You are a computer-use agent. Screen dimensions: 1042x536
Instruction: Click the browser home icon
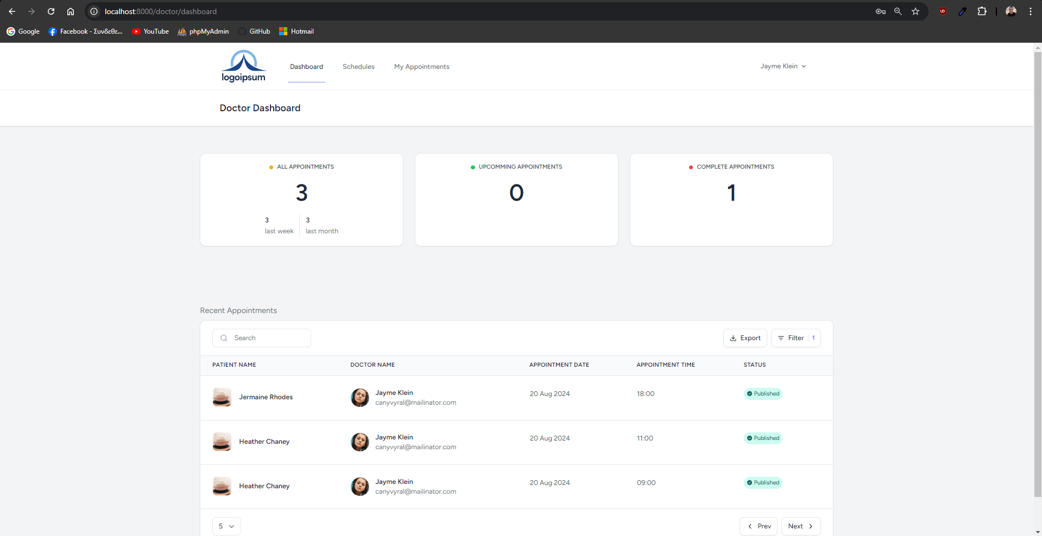71,11
